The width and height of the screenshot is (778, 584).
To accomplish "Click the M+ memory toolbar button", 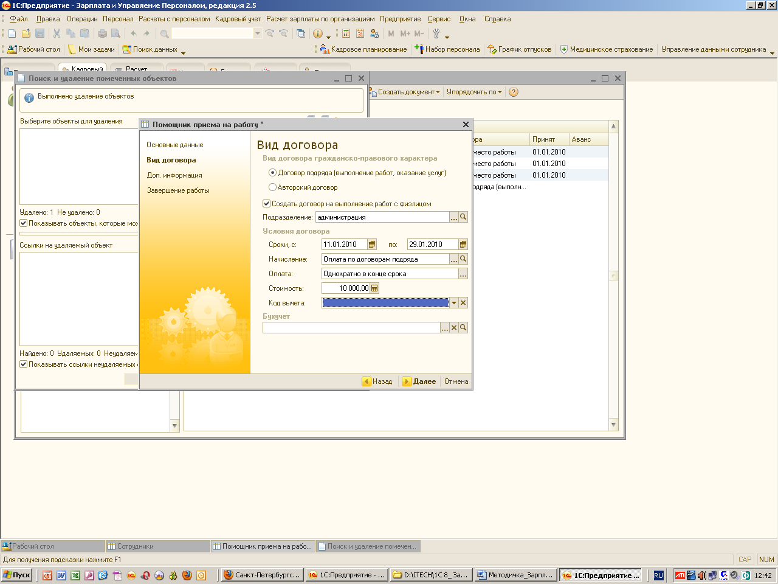I will pos(405,33).
